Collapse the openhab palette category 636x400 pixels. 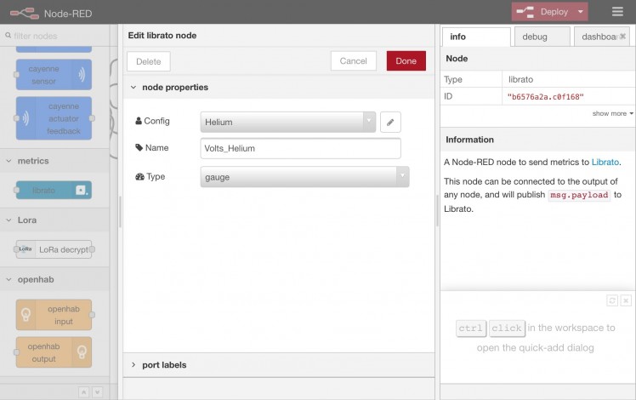[54, 279]
